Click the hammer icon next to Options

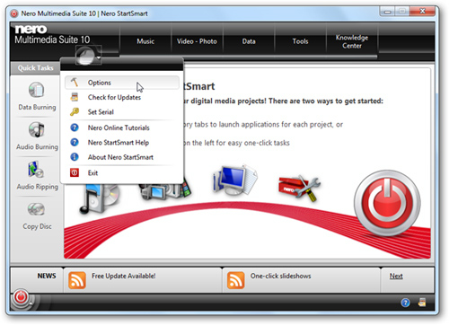click(x=75, y=82)
